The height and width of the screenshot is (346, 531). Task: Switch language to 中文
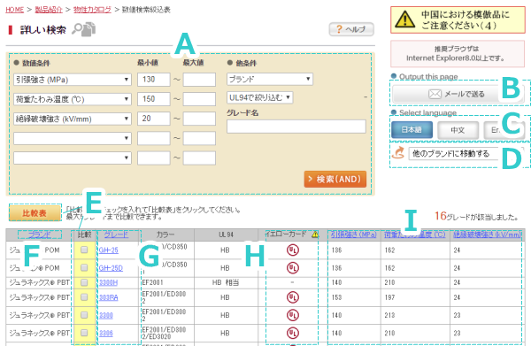tap(458, 130)
